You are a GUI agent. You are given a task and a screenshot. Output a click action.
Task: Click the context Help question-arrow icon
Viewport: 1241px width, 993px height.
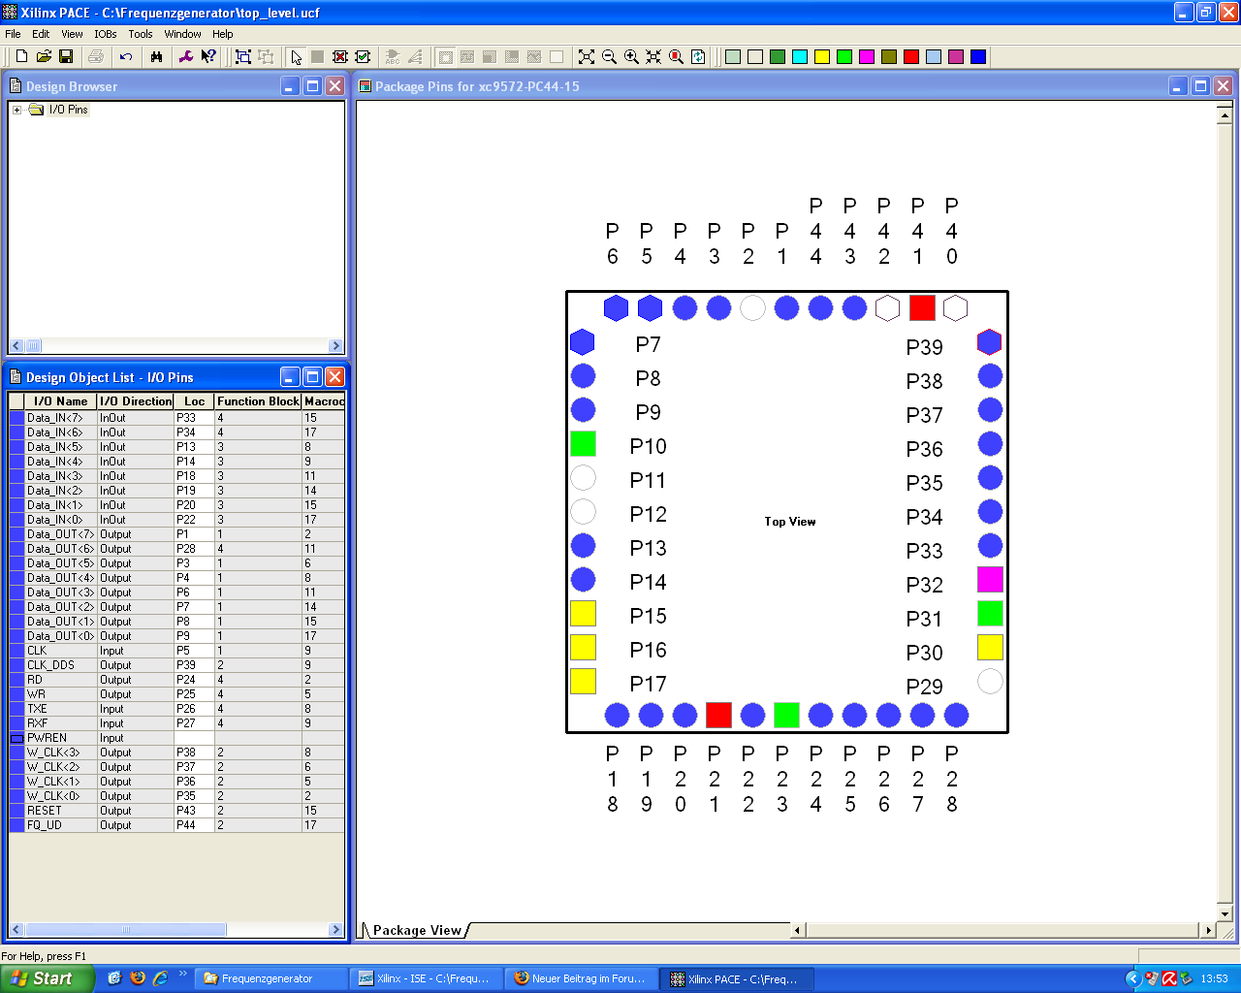(x=208, y=57)
